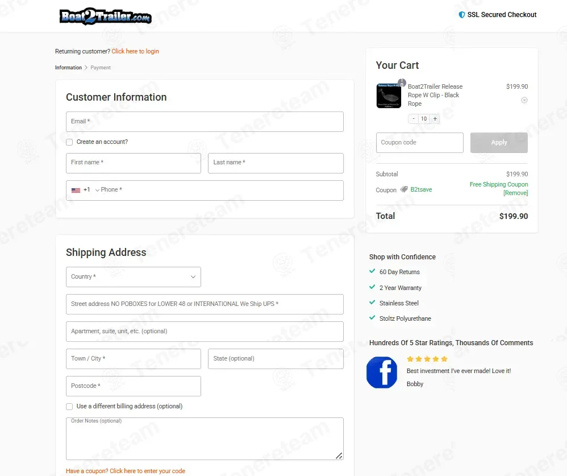The image size is (567, 476).
Task: Click the US flag icon in the phone field
Action: coord(76,190)
